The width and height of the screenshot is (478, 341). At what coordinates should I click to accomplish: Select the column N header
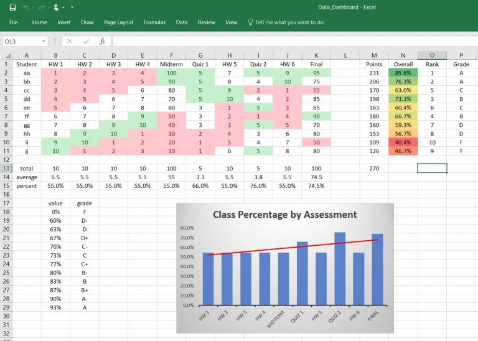click(403, 55)
